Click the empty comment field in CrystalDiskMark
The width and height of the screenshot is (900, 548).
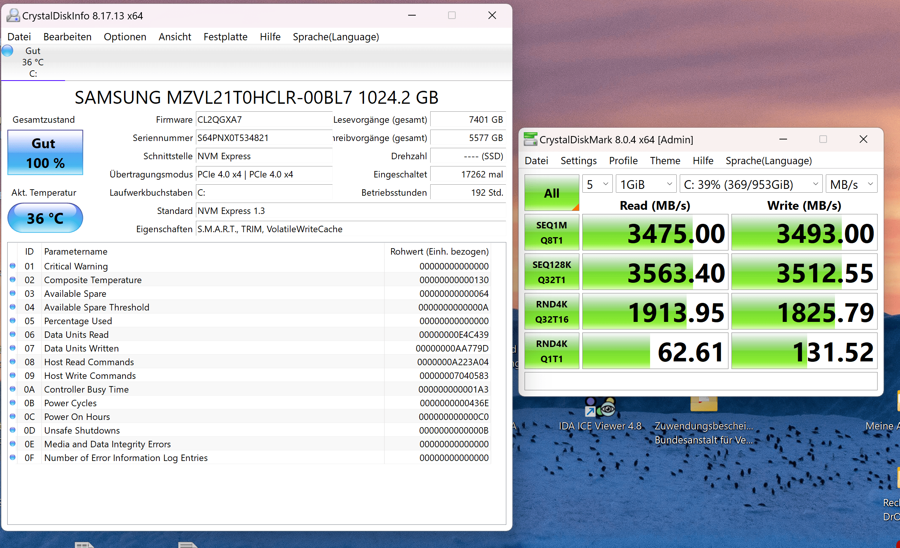(701, 381)
